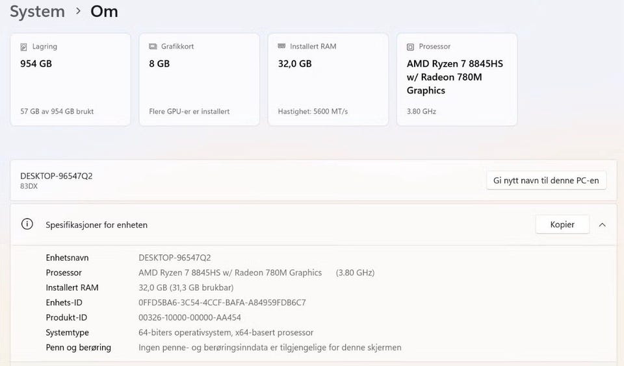Open the Installert RAM 32,0 GB card

(328, 79)
